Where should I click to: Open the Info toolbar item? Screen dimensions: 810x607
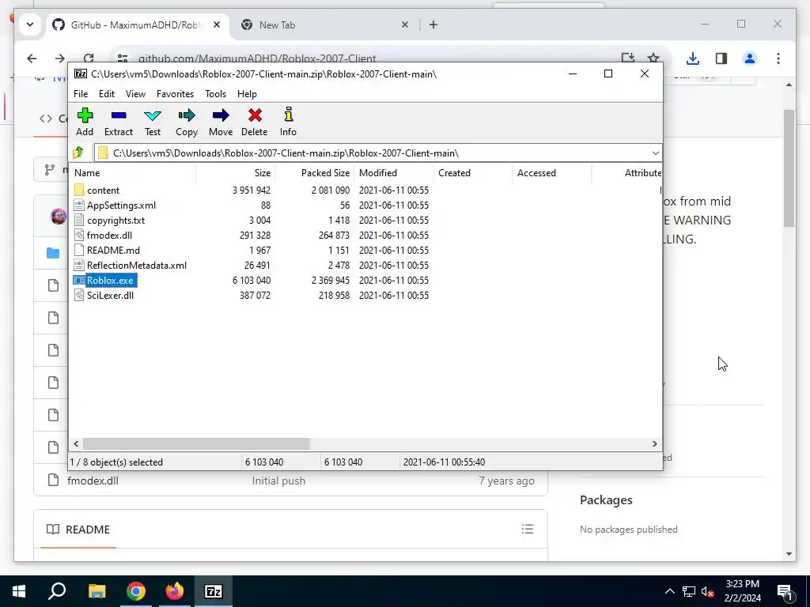point(288,123)
